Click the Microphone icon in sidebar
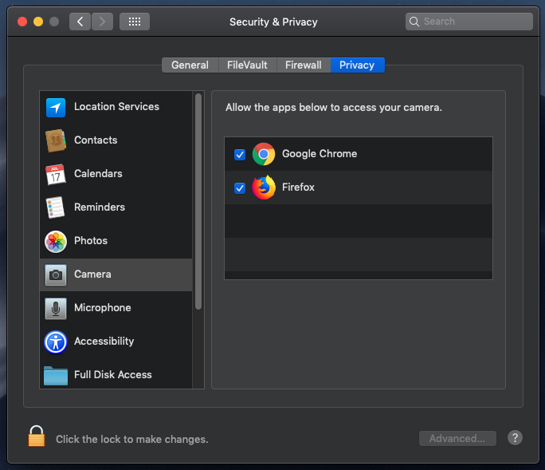 coord(56,308)
